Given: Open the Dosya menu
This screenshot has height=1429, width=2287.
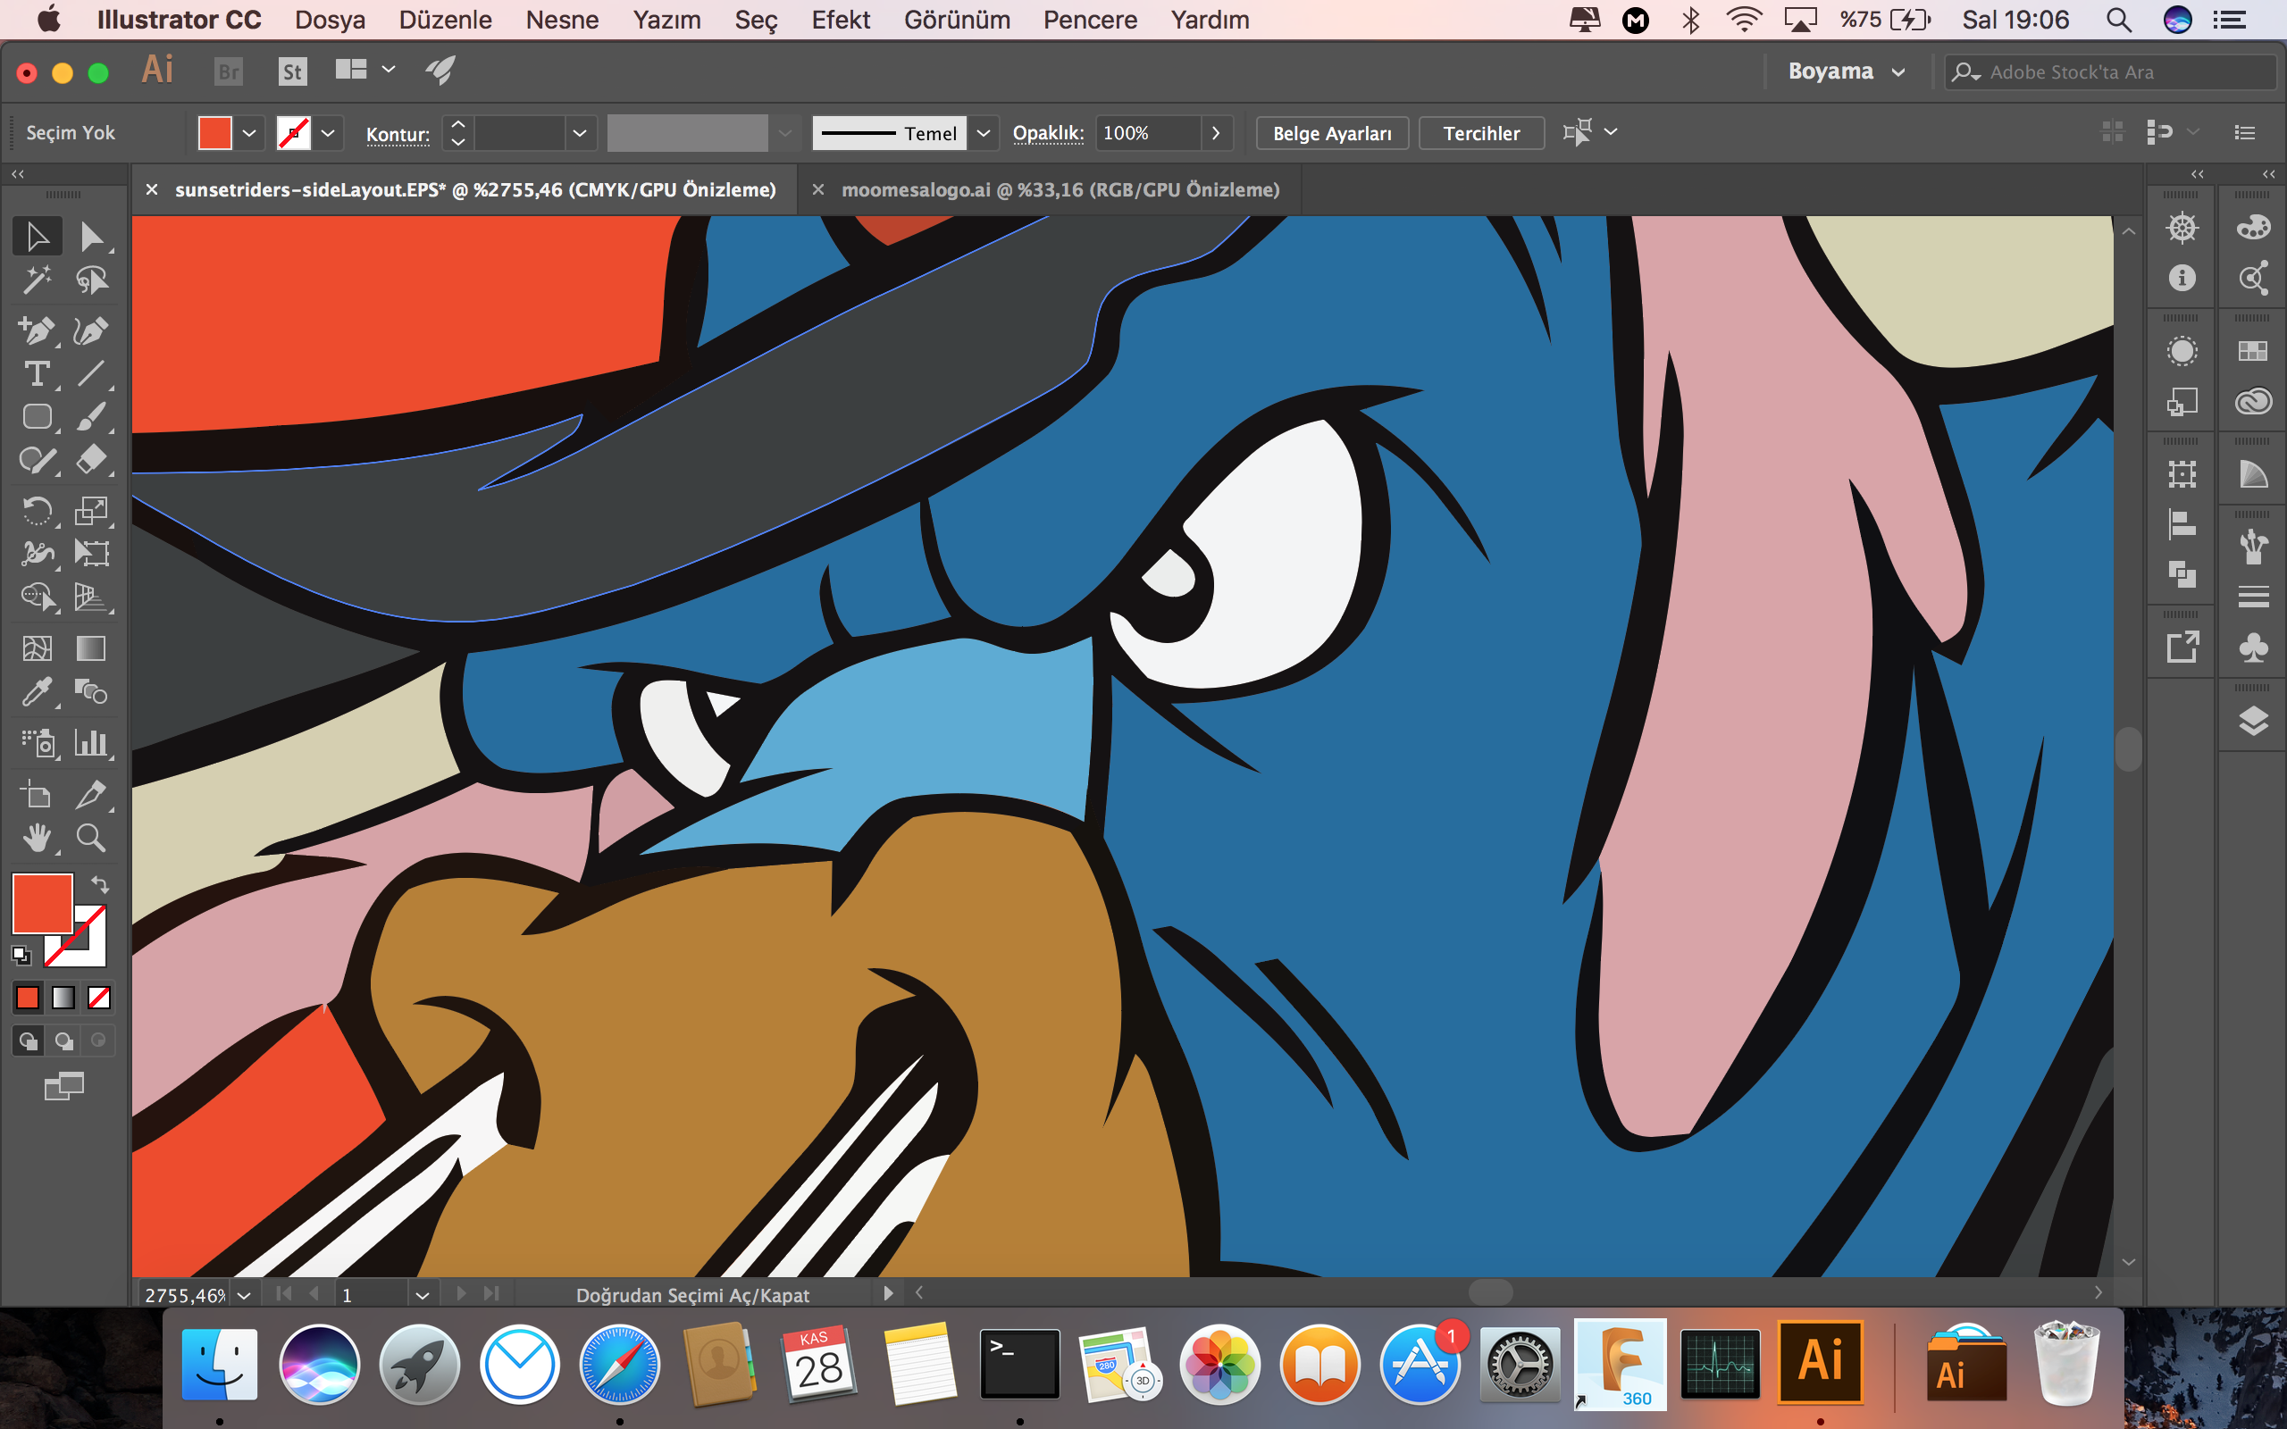Looking at the screenshot, I should click(x=330, y=20).
